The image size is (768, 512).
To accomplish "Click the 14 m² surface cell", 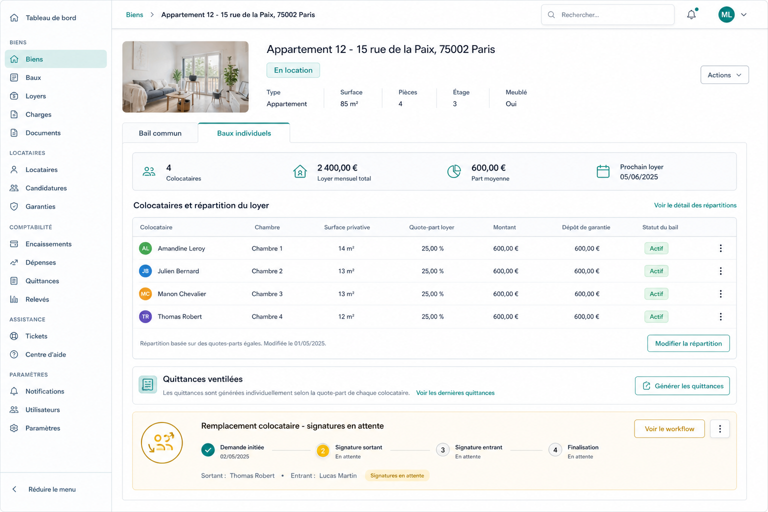I will pyautogui.click(x=346, y=248).
